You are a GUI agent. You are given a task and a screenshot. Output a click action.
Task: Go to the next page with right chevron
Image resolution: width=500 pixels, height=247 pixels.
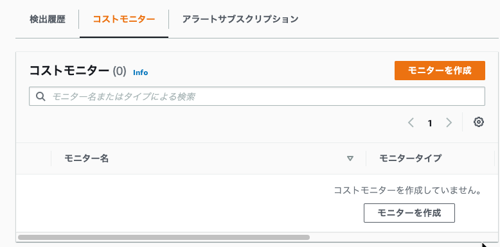[449, 123]
